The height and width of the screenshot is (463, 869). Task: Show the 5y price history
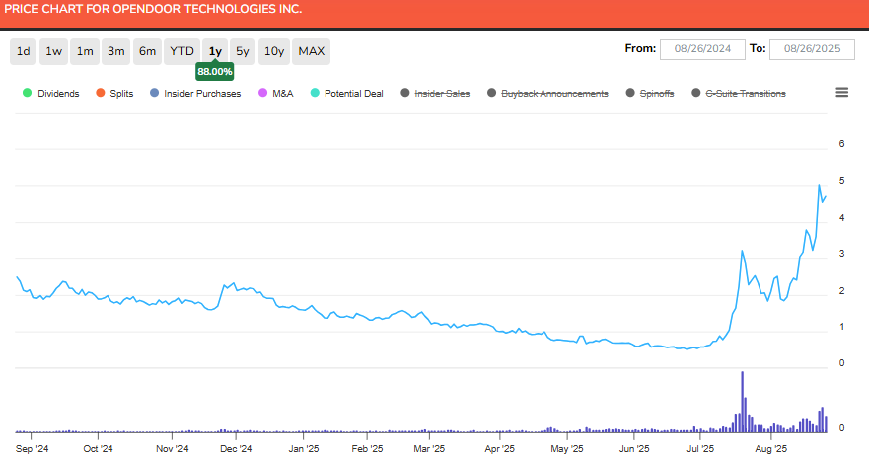(x=242, y=51)
